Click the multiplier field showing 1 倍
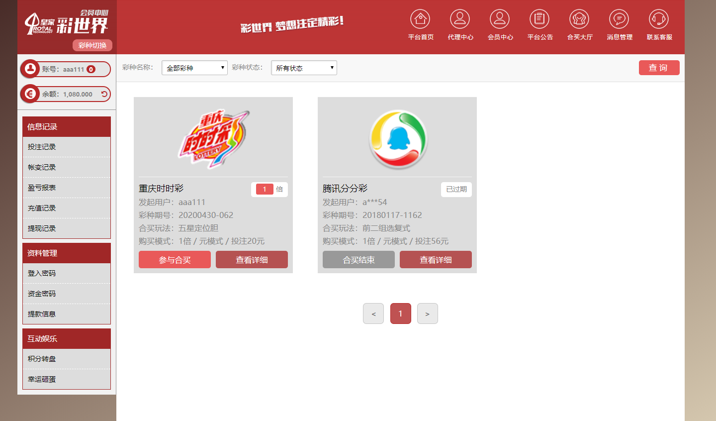The height and width of the screenshot is (421, 716). coord(265,189)
